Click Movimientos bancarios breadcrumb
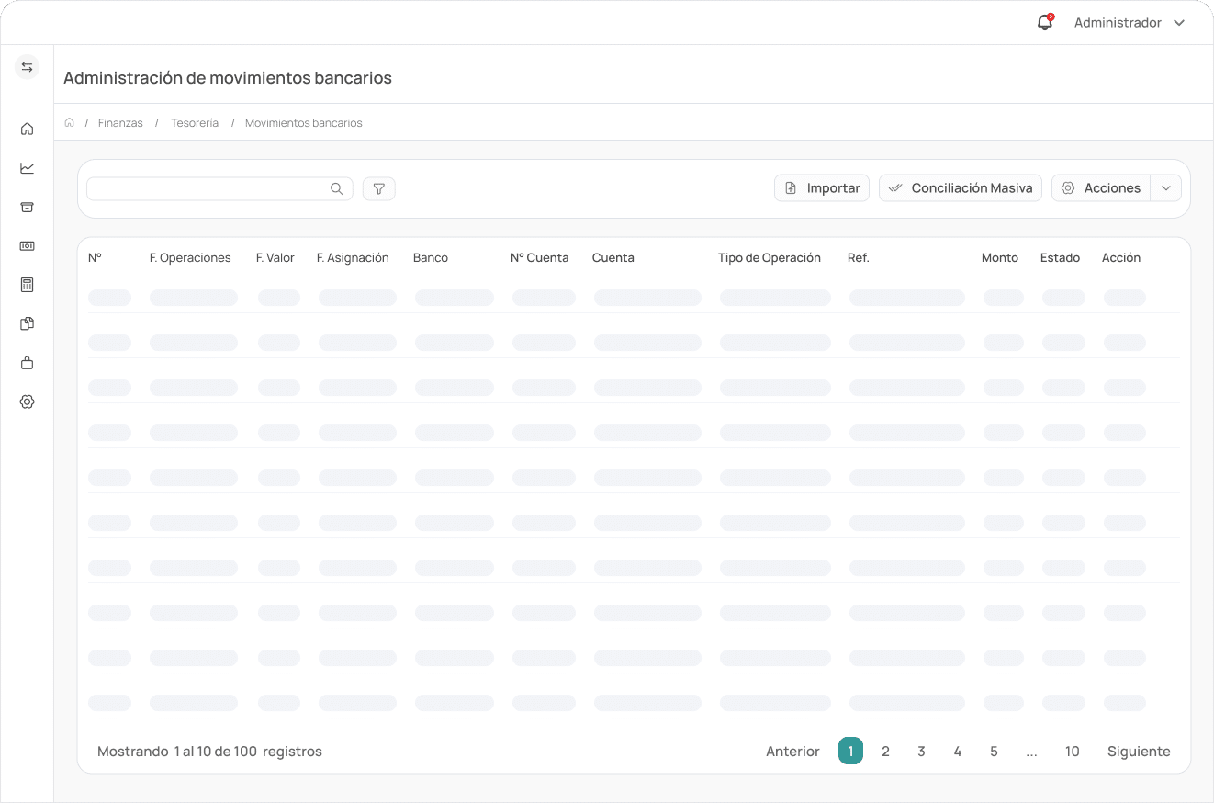The height and width of the screenshot is (803, 1214). (x=304, y=122)
